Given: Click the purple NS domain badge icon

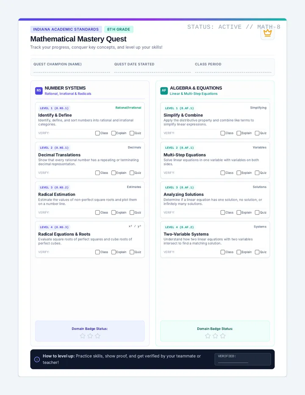Looking at the screenshot, I should (39, 90).
